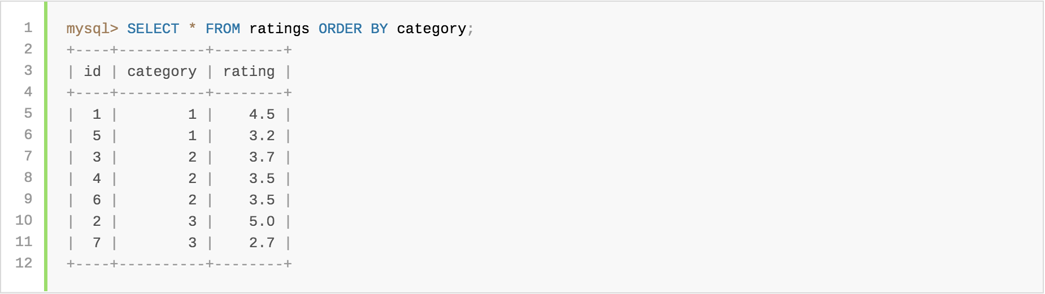Viewport: 1045px width, 294px height.
Task: Click the BY keyword
Action: pyautogui.click(x=379, y=29)
